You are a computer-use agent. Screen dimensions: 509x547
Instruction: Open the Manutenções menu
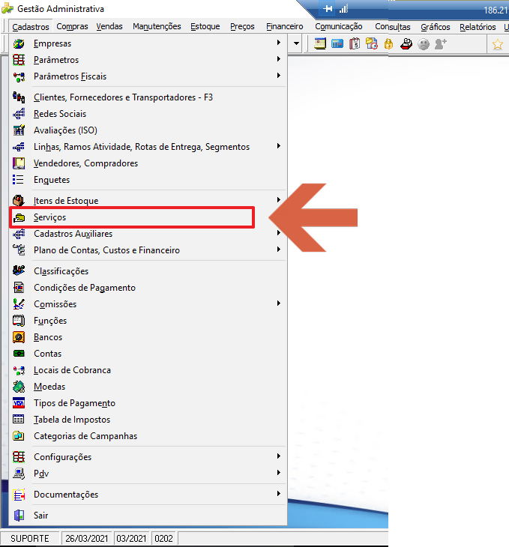pyautogui.click(x=157, y=26)
